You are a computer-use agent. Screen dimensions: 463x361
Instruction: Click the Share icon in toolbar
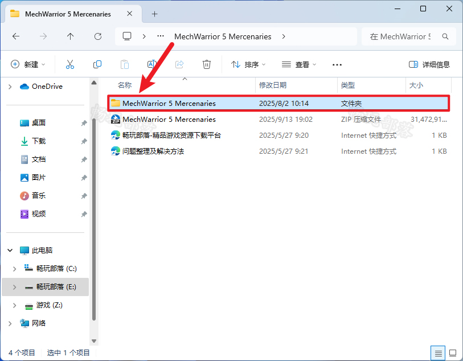[x=179, y=64]
